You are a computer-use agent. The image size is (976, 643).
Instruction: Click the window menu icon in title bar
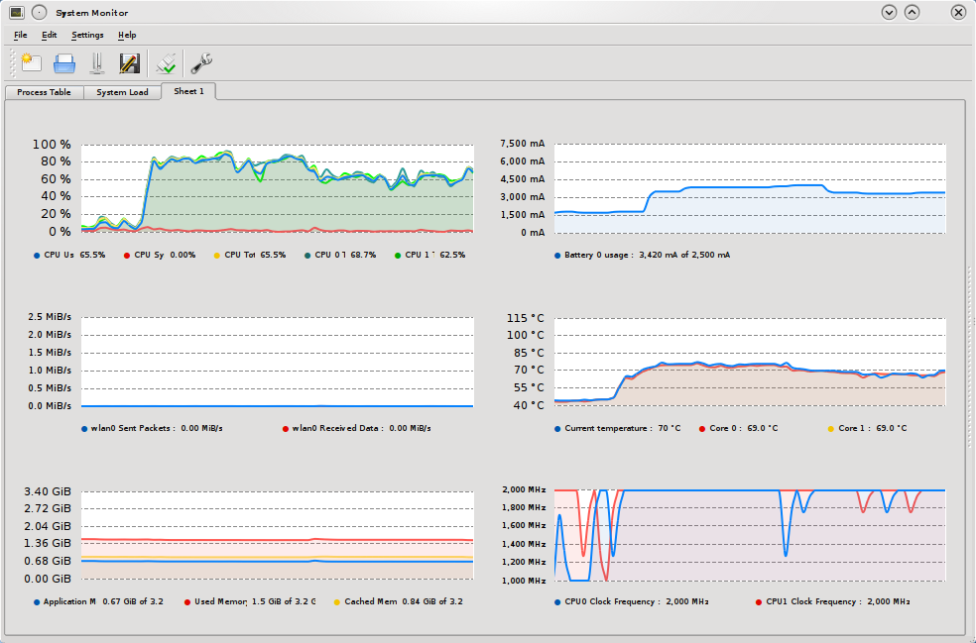pyautogui.click(x=17, y=13)
